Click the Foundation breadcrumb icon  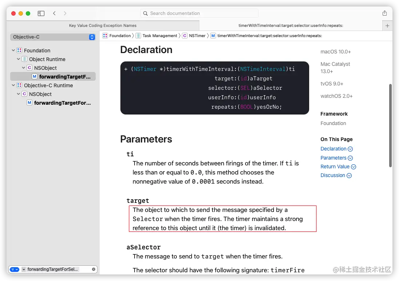pyautogui.click(x=105, y=36)
